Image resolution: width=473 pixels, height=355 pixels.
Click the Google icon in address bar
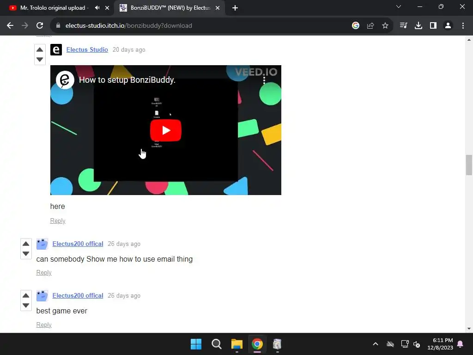[356, 26]
